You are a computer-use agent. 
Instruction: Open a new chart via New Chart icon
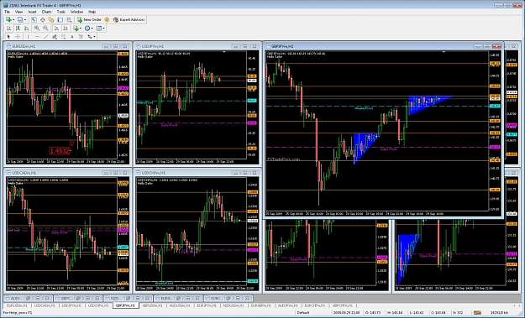(x=8, y=20)
